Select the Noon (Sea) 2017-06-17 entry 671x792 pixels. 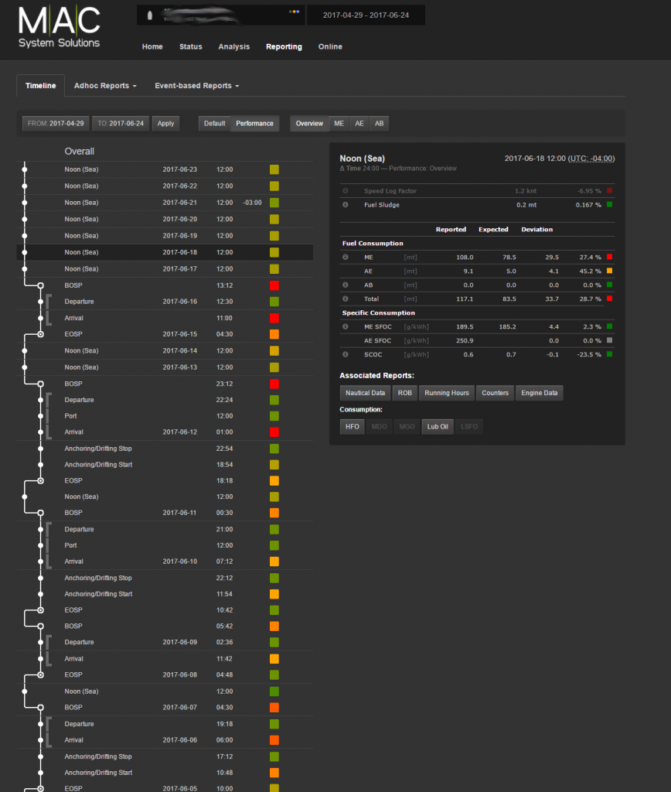tap(165, 268)
